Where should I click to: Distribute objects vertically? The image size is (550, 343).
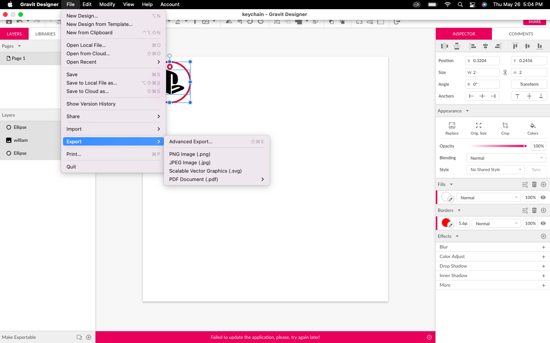pyautogui.click(x=457, y=46)
